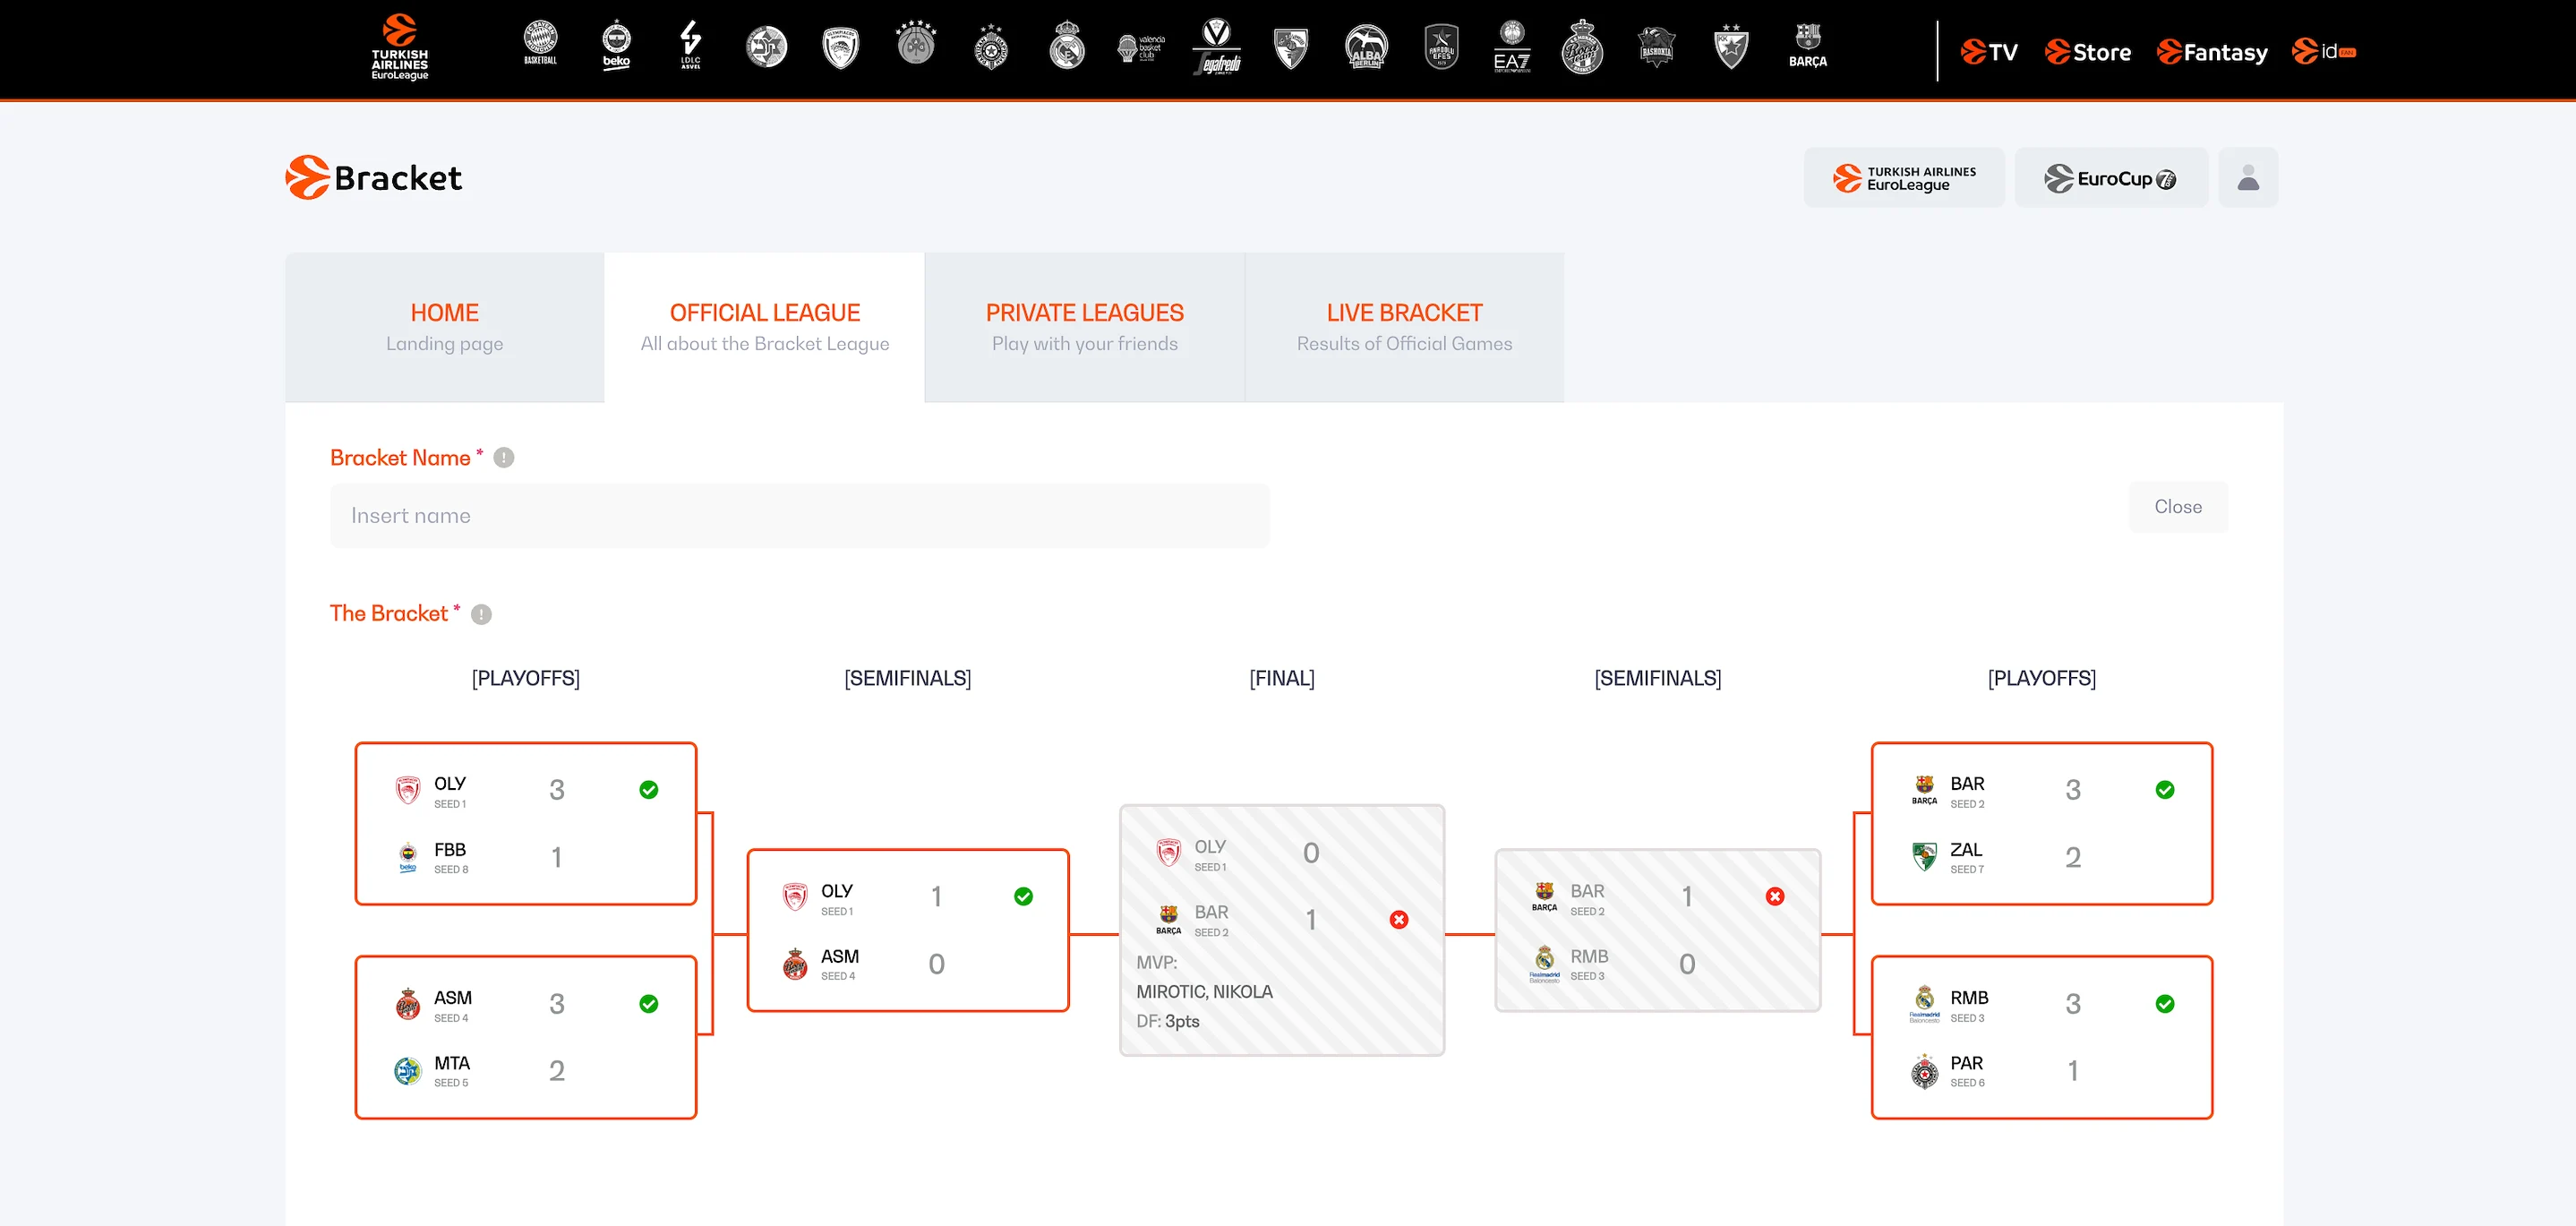Click the Real Madrid crest in header
Image resolution: width=2576 pixels, height=1226 pixels.
coord(1067,46)
